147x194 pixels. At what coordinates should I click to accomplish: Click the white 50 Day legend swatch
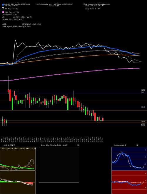pyautogui.click(x=3, y=9)
